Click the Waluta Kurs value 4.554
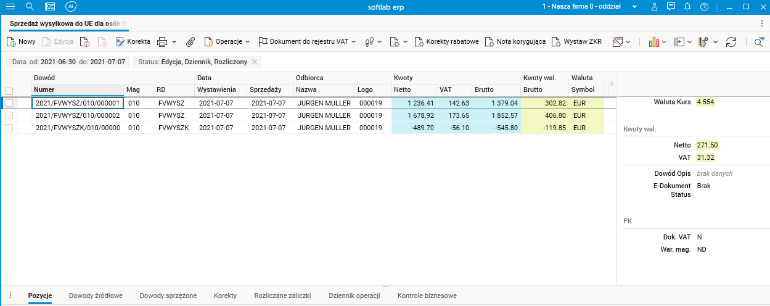Image resolution: width=770 pixels, height=306 pixels. (705, 102)
